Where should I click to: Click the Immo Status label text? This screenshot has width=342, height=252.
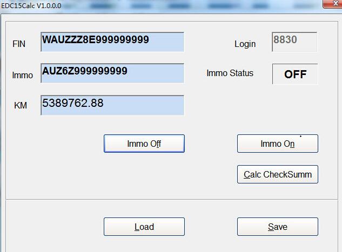[x=230, y=73]
